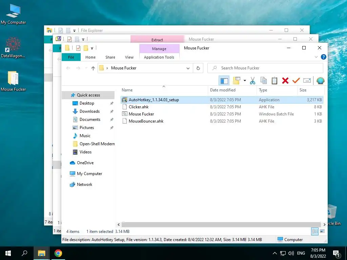Click the Cut scissors icon
The width and height of the screenshot is (347, 260).
252,81
